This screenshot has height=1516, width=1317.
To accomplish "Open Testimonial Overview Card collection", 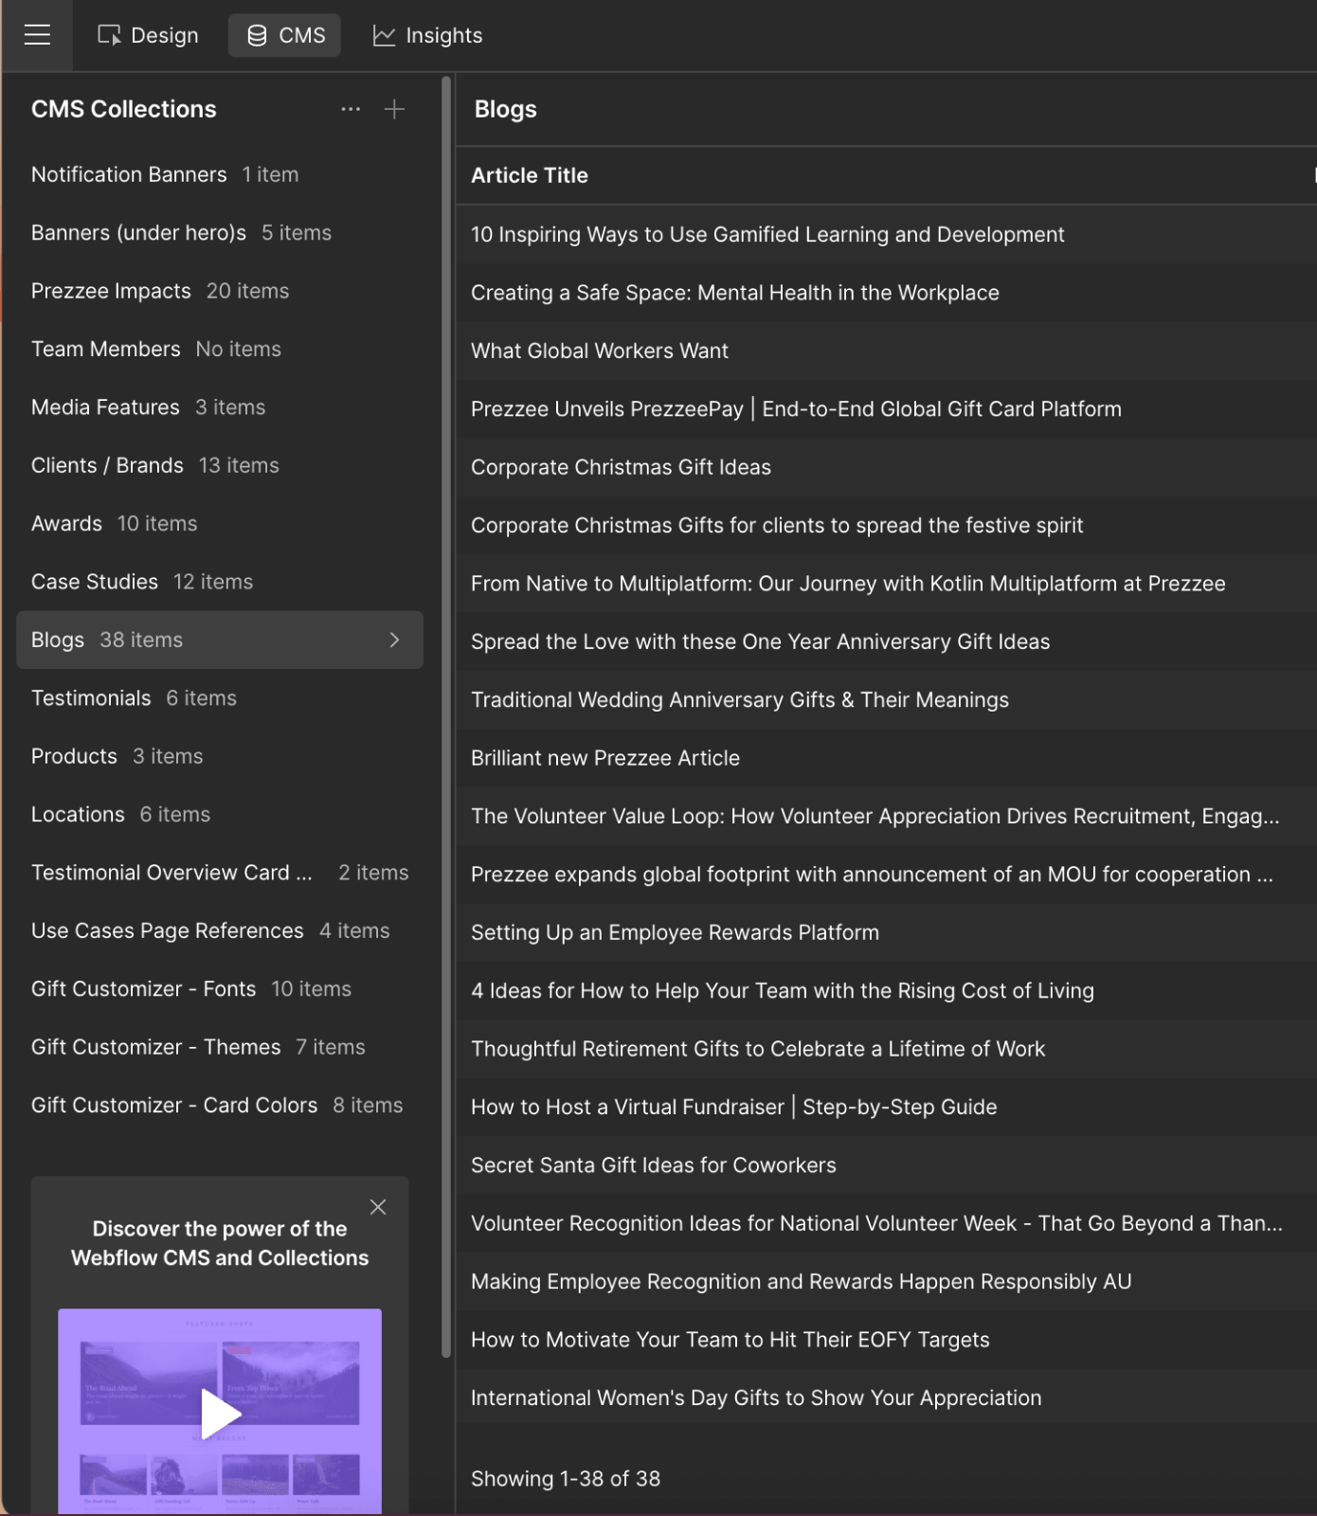I will (220, 873).
